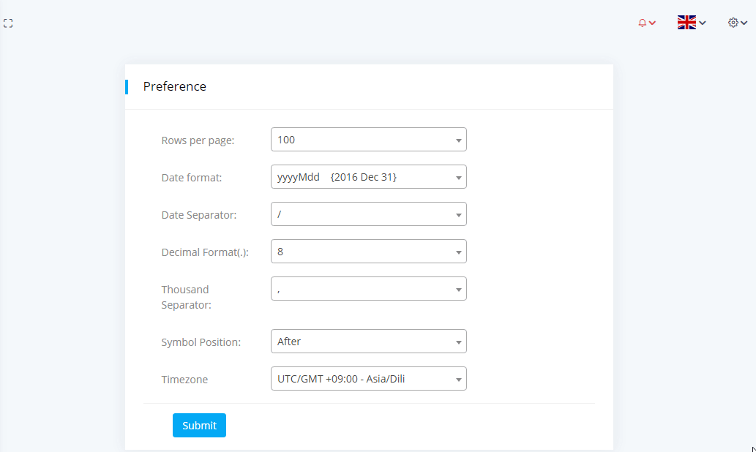Viewport: 756px width, 452px height.
Task: Click the "Timezone" label text
Action: click(184, 380)
